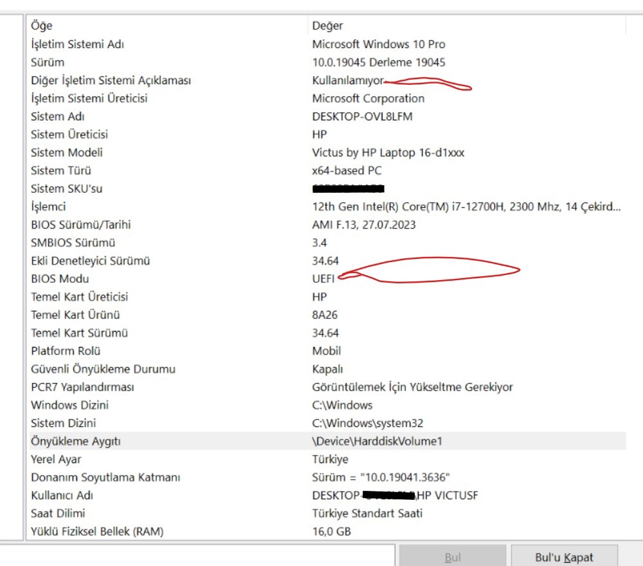
Task: Select the Windows Dizini row
Action: 69,405
